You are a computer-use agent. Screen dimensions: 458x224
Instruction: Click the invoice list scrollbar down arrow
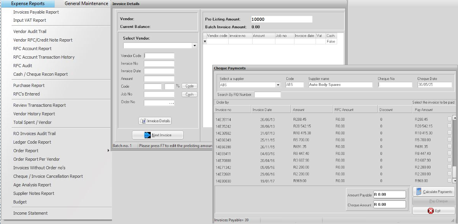(454, 181)
